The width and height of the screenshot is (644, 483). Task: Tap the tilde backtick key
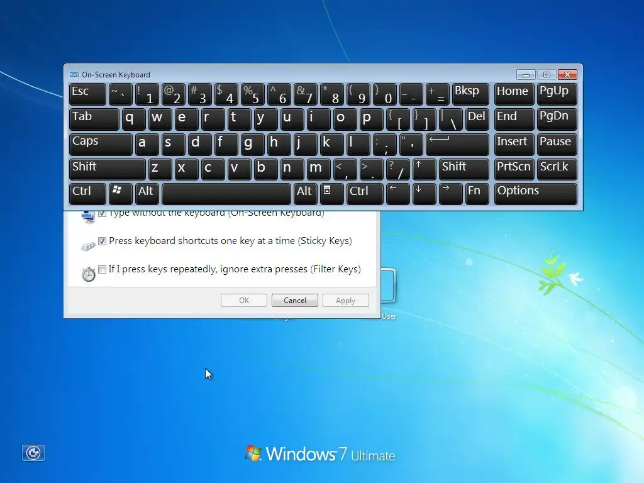(x=120, y=94)
